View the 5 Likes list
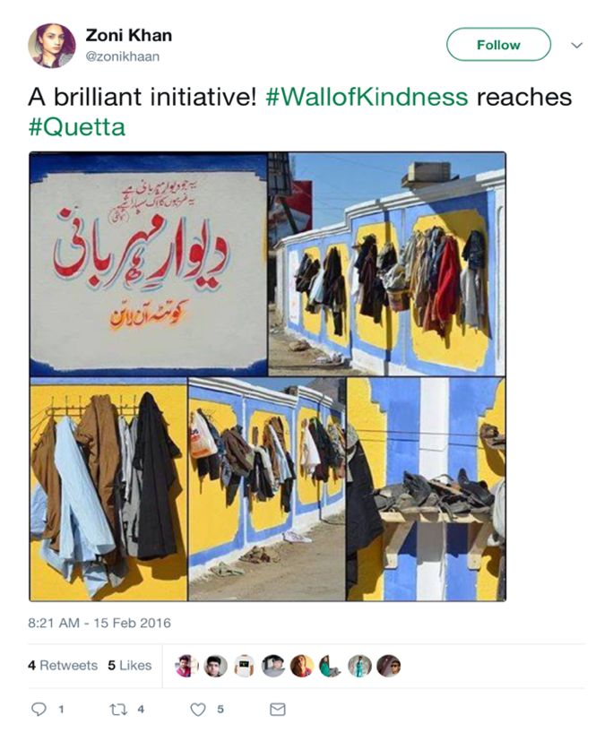This screenshot has width=613, height=732. click(130, 665)
